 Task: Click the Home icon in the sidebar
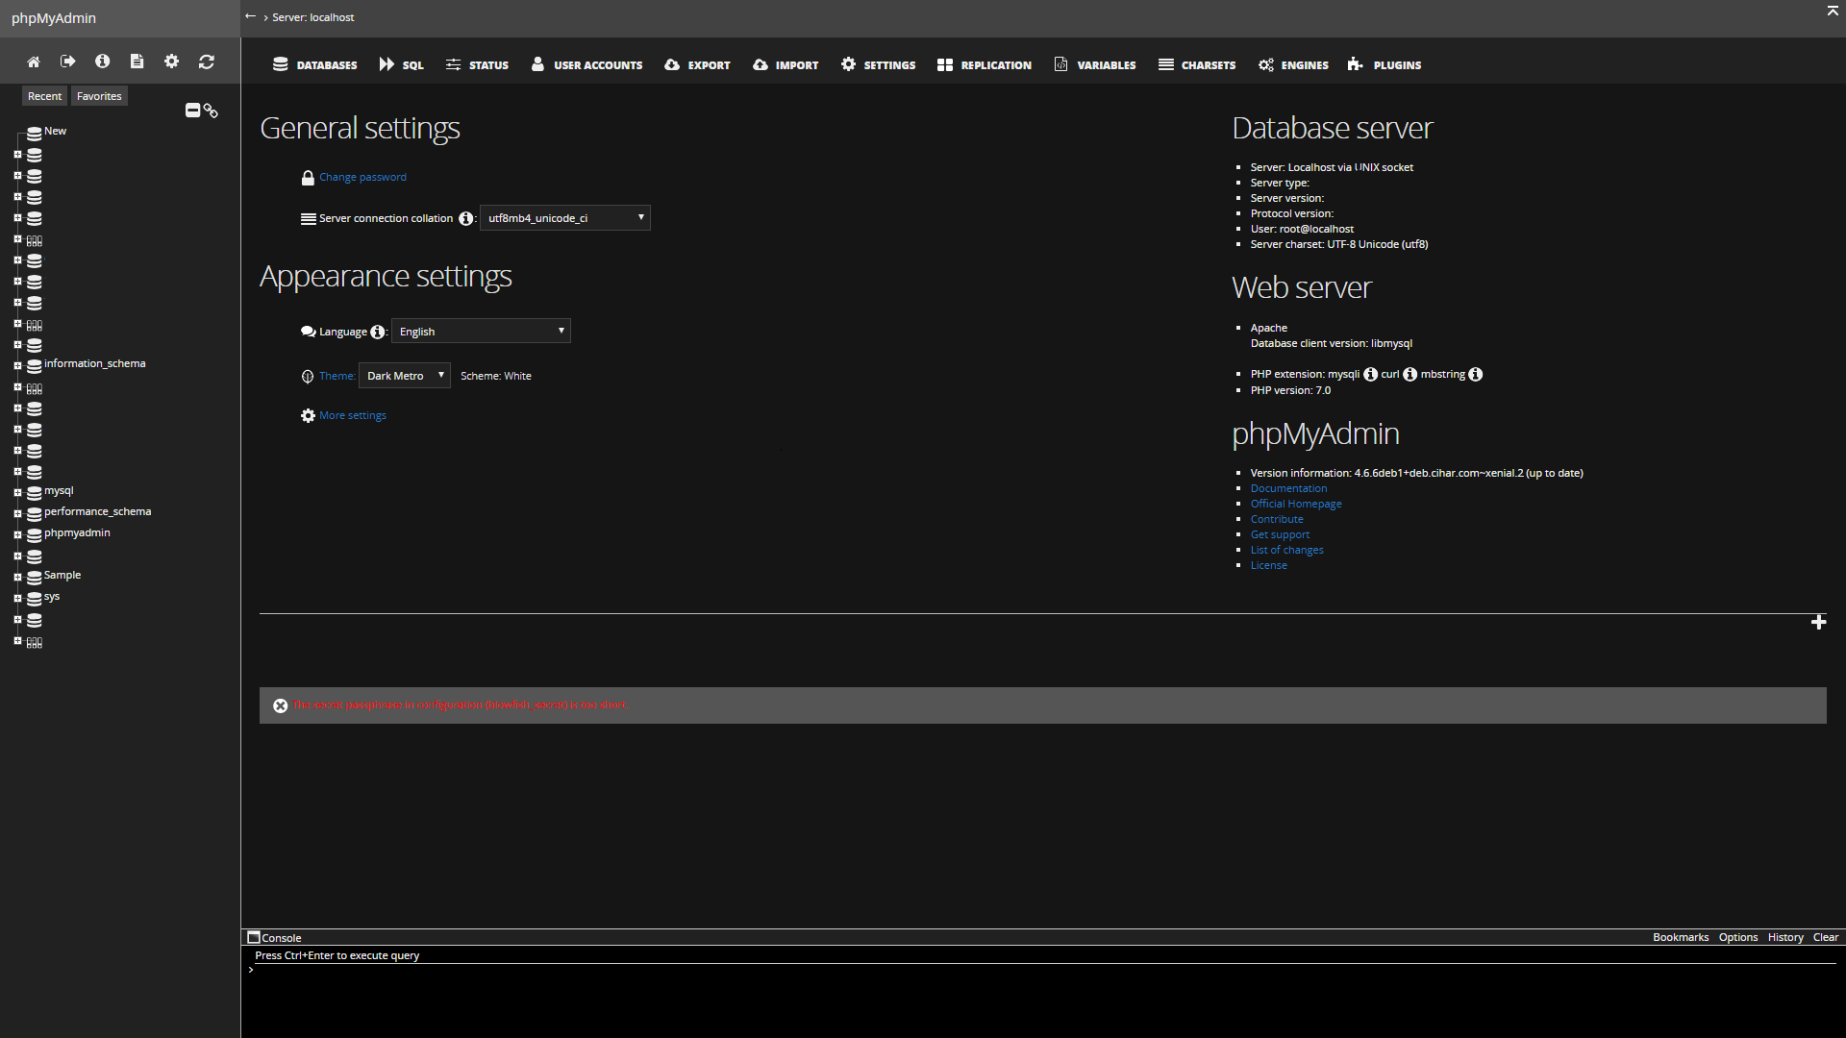34,62
